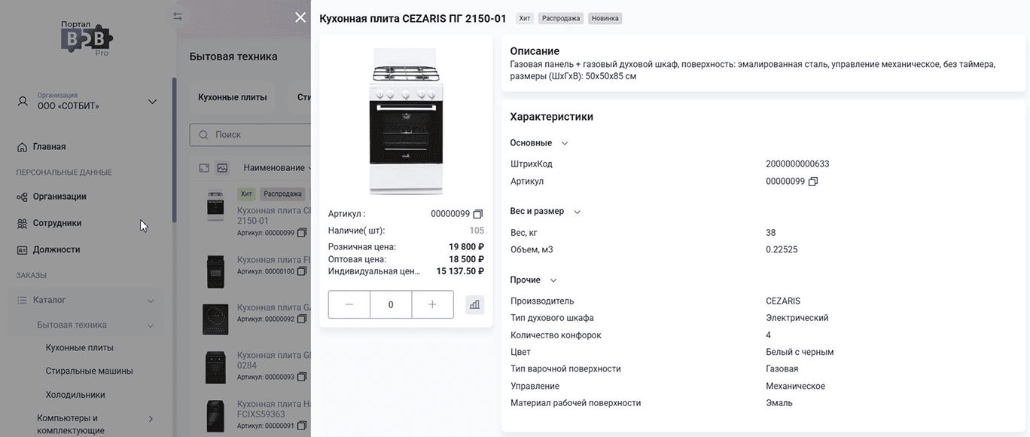Viewport: 1030px width, 437px height.
Task: Collapse the Вес и размер group
Action: click(x=577, y=212)
